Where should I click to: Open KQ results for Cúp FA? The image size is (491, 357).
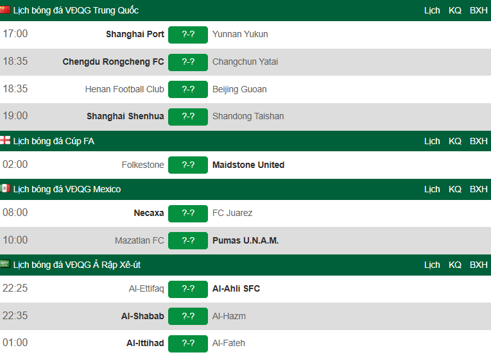tap(455, 141)
